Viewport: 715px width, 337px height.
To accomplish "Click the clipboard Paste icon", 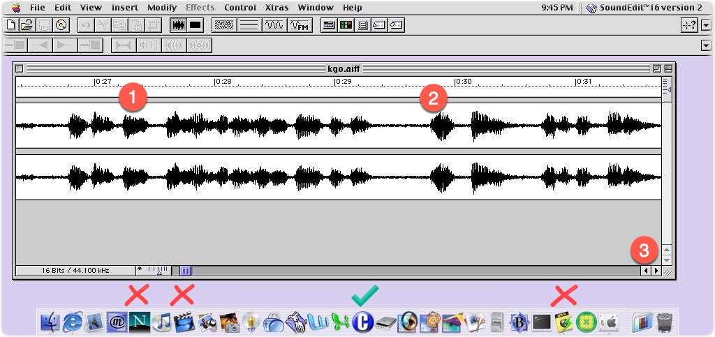I will tap(137, 25).
